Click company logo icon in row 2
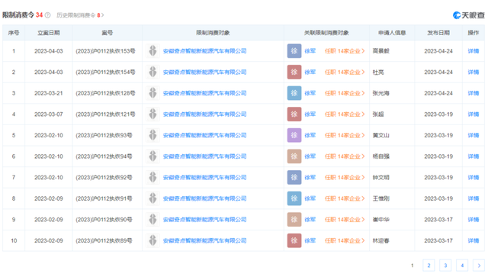This screenshot has width=488, height=277. [152, 72]
